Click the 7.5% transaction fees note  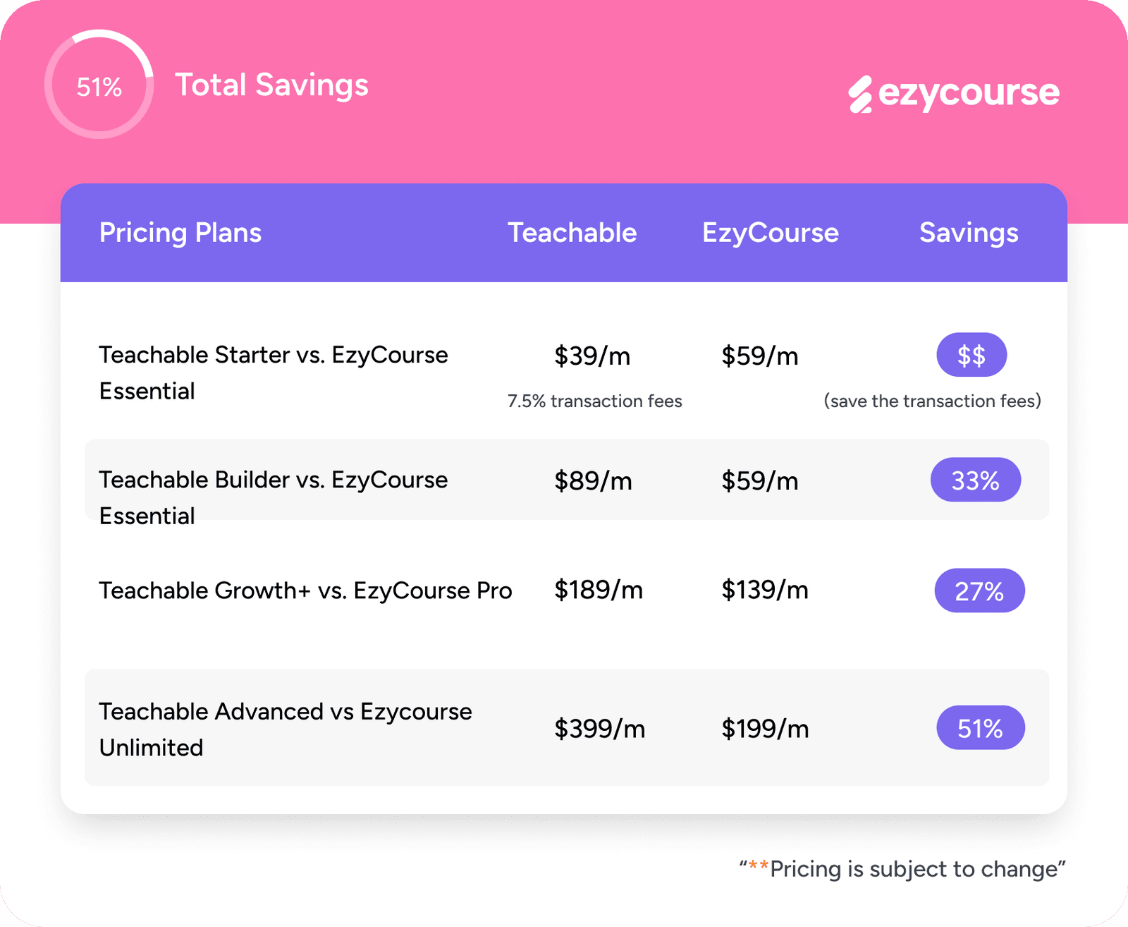(x=594, y=401)
